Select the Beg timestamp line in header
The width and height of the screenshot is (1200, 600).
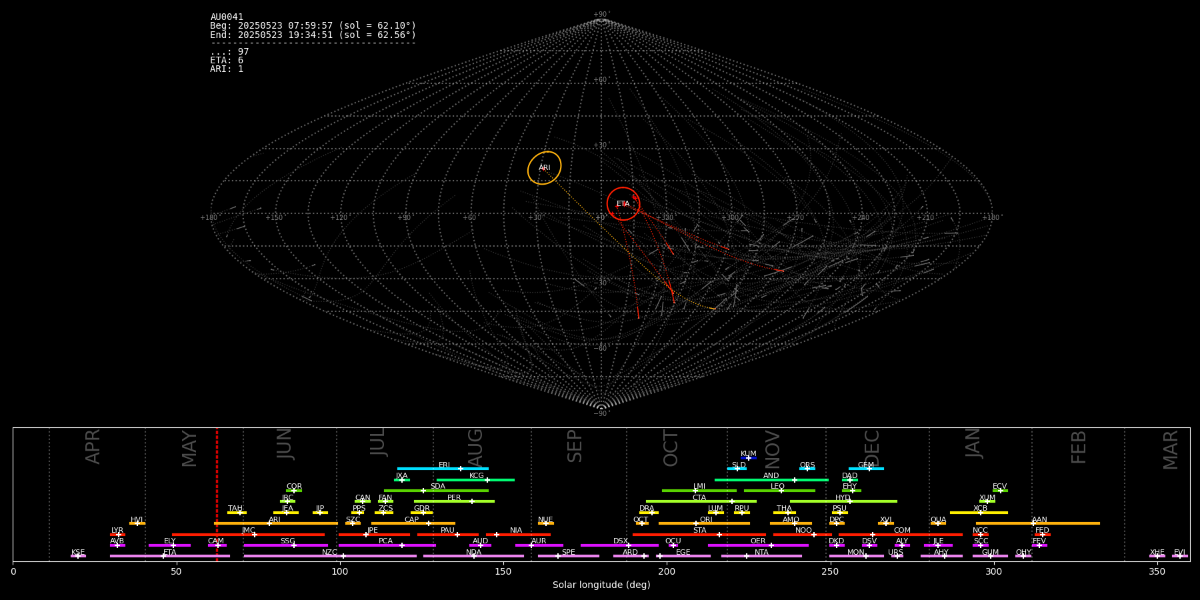coord(313,26)
